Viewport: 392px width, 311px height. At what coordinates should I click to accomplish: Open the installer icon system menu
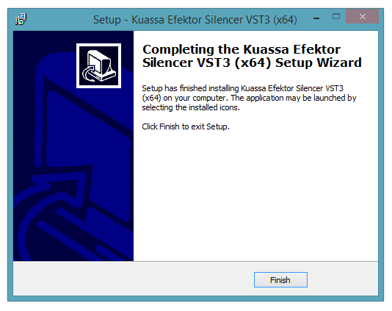point(21,19)
